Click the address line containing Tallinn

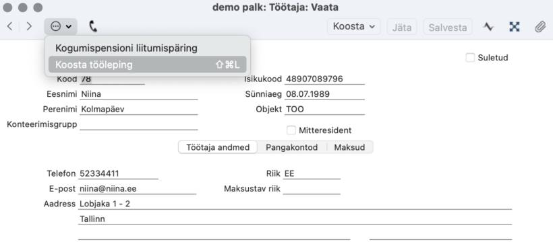[x=295, y=219]
